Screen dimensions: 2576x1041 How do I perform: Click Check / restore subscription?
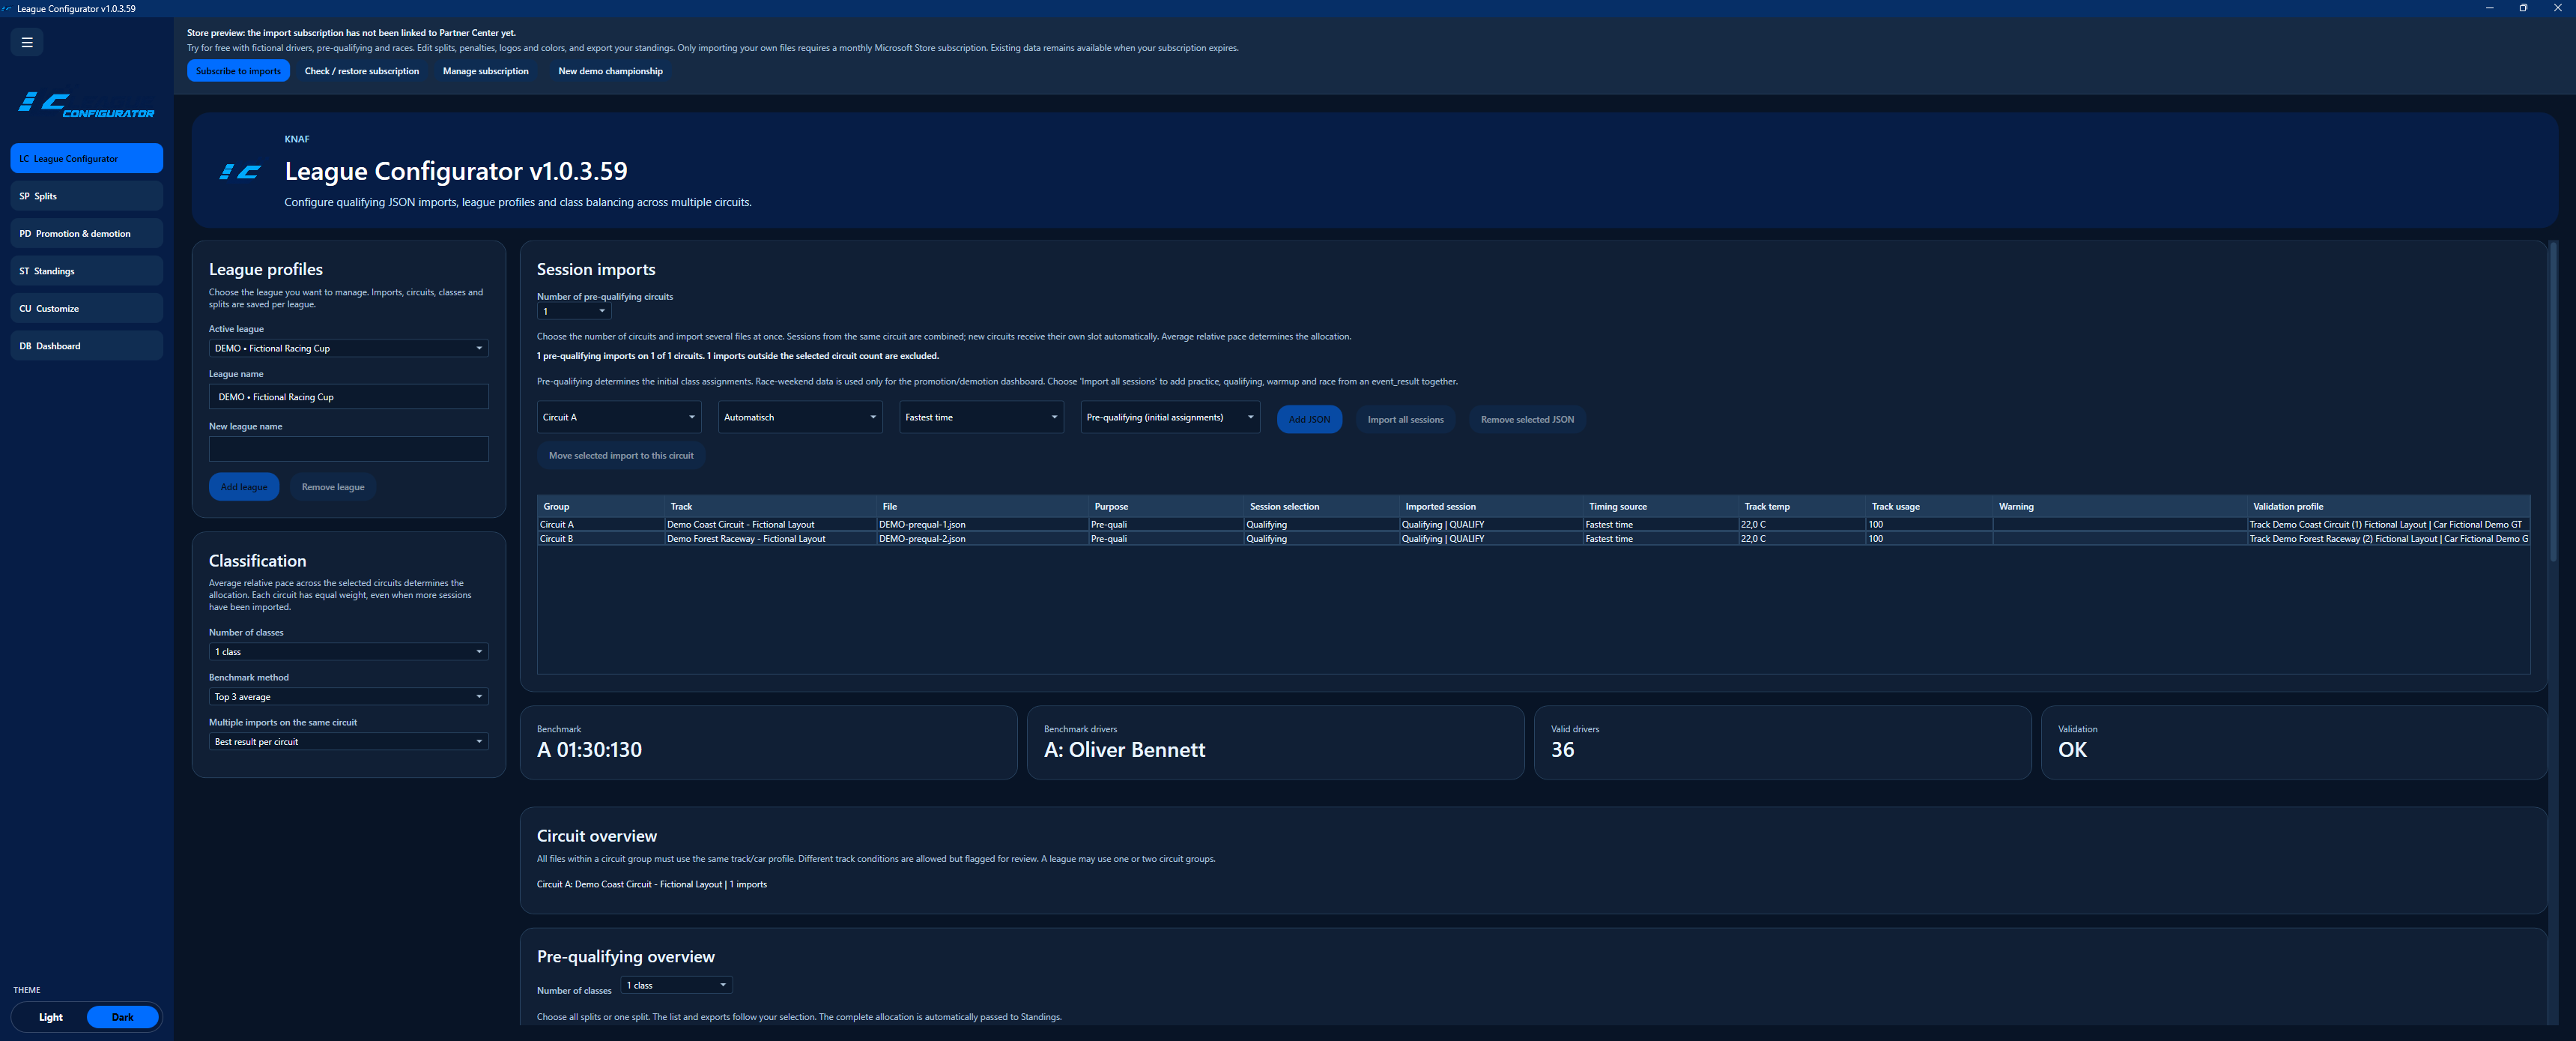pyautogui.click(x=362, y=71)
